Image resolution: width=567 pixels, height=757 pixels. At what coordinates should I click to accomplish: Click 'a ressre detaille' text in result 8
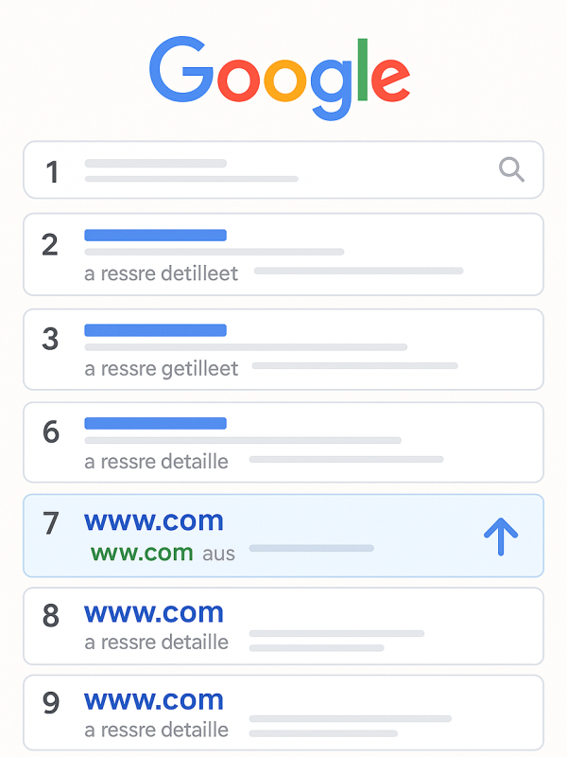(156, 643)
